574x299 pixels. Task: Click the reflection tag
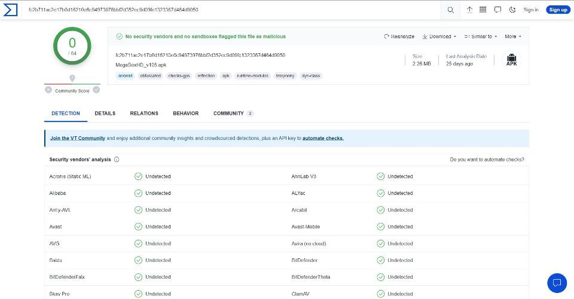206,76
